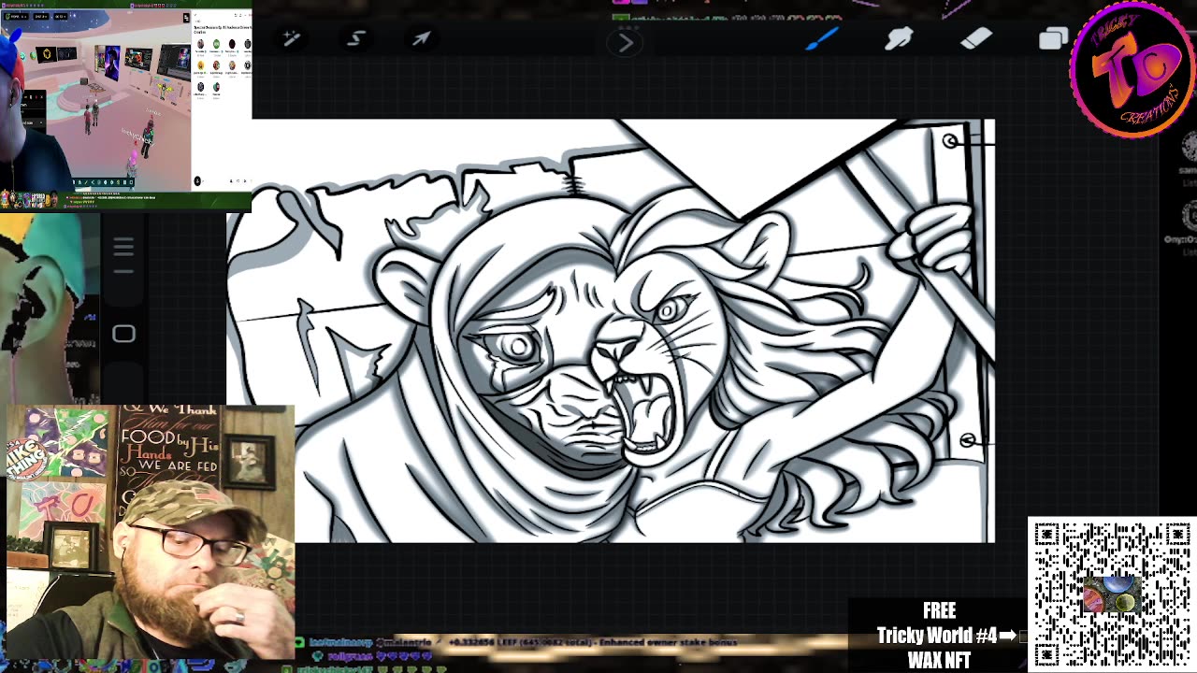Open the Adjustments magic wand menu

(291, 38)
